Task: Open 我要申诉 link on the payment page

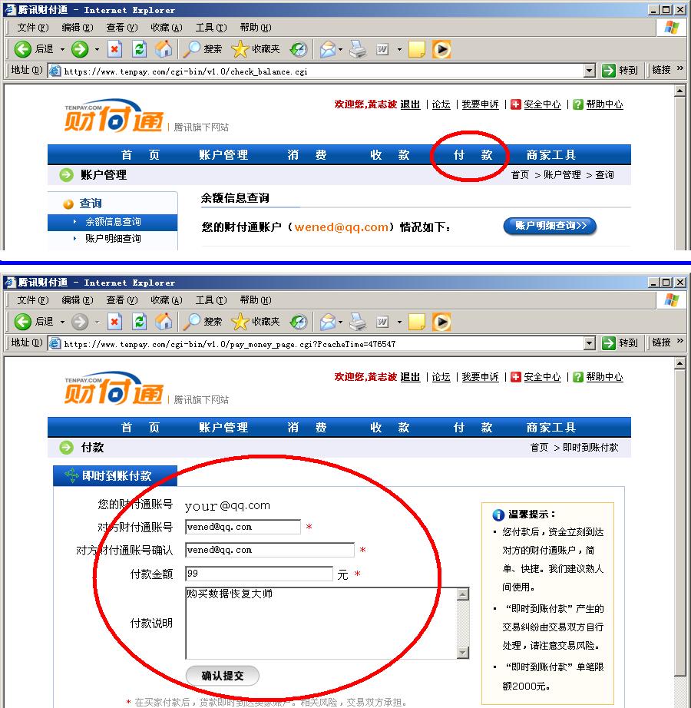Action: tap(480, 377)
